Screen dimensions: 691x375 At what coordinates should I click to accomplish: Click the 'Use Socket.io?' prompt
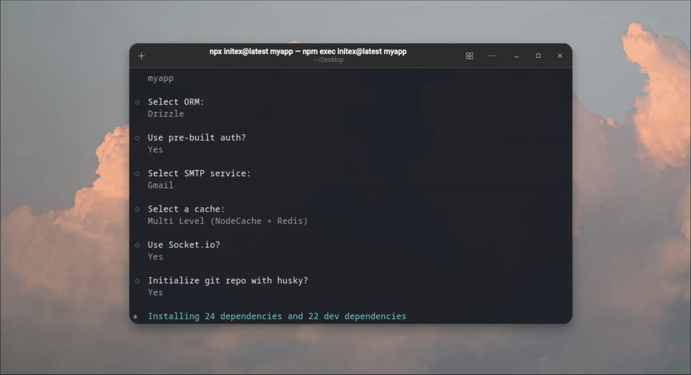[x=184, y=245]
